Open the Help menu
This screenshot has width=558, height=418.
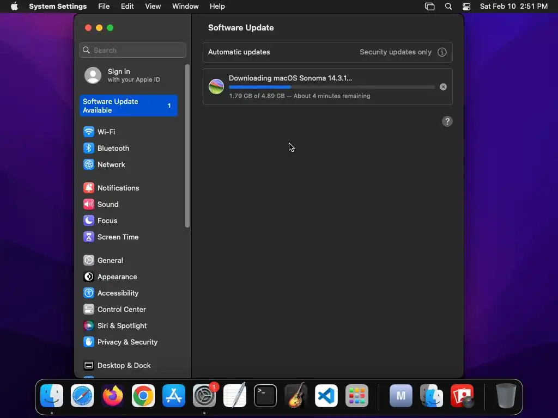[217, 7]
